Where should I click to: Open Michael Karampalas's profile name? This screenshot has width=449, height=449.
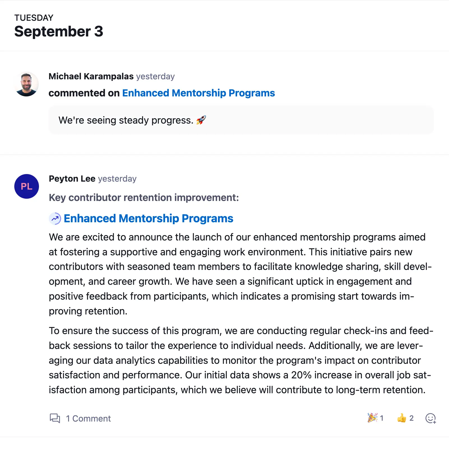[91, 76]
